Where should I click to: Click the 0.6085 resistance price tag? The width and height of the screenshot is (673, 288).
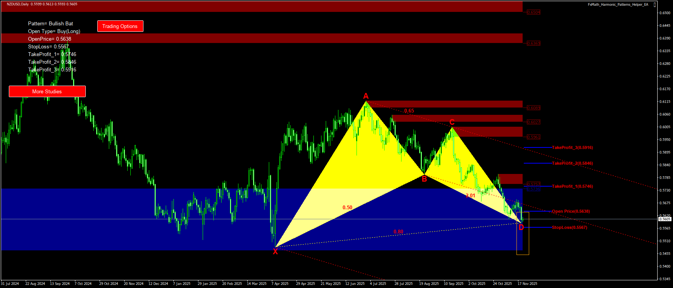click(533, 108)
